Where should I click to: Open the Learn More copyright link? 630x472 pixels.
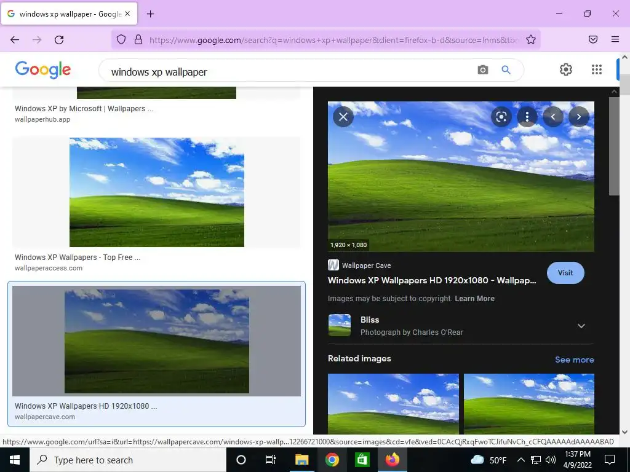click(474, 299)
